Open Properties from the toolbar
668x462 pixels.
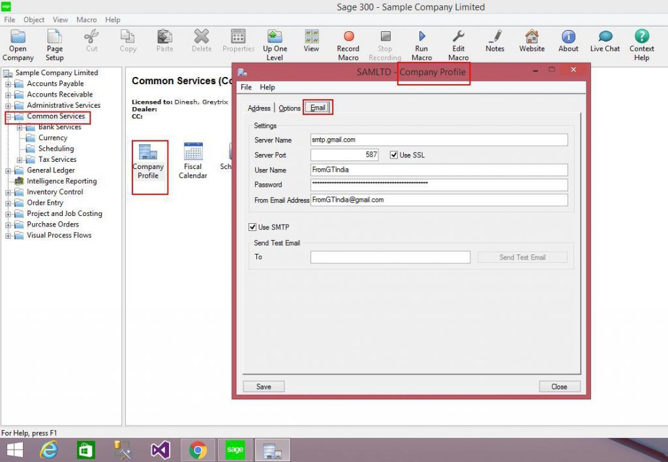coord(238,41)
